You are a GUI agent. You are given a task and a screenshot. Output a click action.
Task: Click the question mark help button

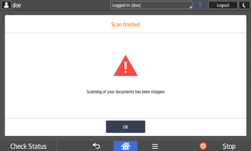[x=200, y=5]
